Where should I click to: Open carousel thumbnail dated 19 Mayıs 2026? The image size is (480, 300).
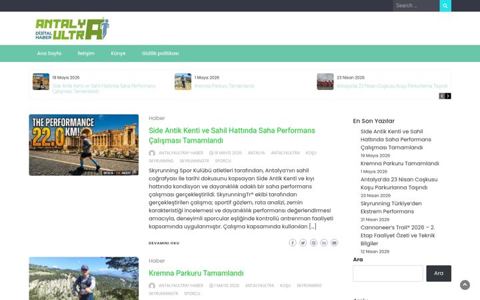[x=41, y=82]
